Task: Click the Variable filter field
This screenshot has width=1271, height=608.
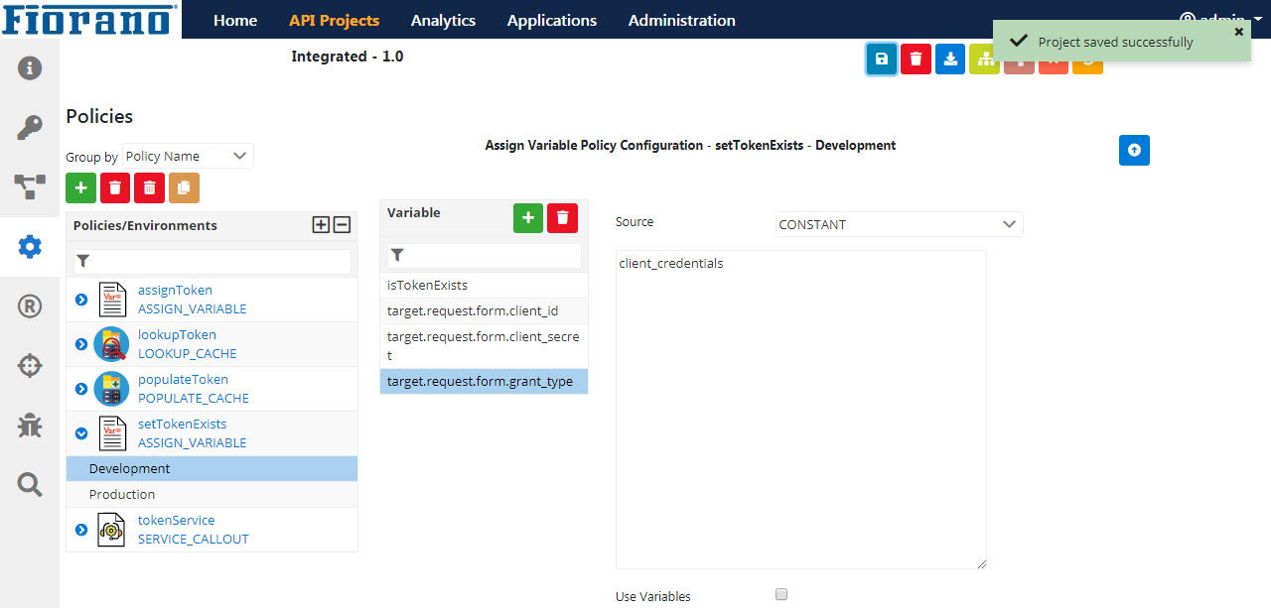Action: [x=484, y=255]
